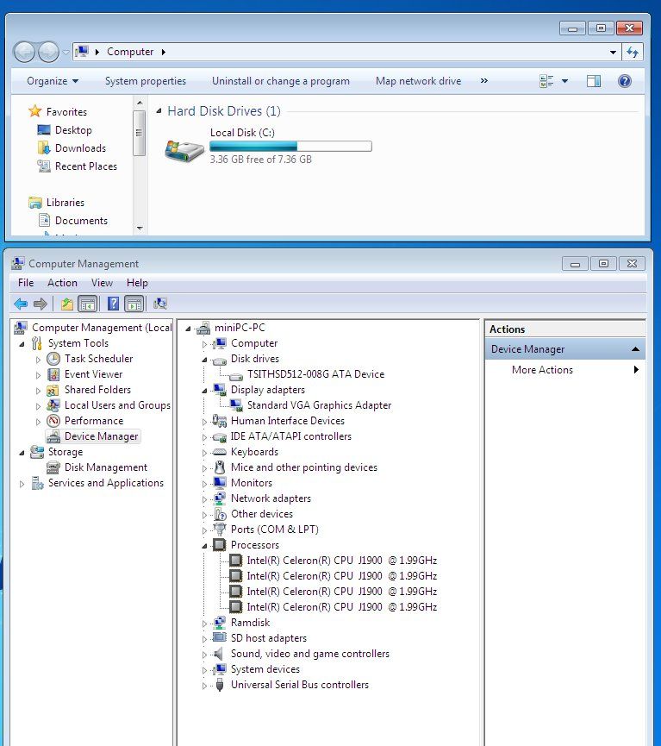Click Map network drive
This screenshot has width=661, height=746.
pyautogui.click(x=418, y=81)
